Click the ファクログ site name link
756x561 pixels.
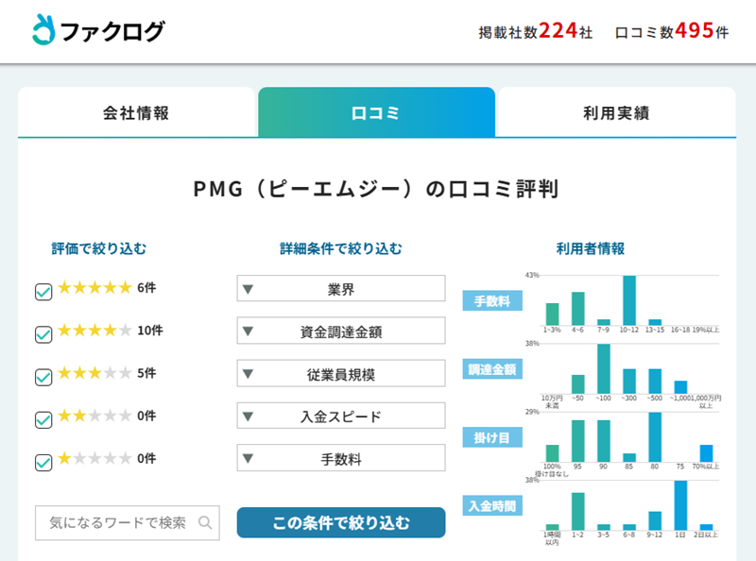click(x=112, y=31)
